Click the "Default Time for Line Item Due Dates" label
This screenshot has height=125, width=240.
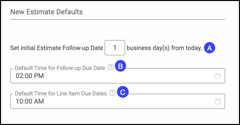click(61, 93)
